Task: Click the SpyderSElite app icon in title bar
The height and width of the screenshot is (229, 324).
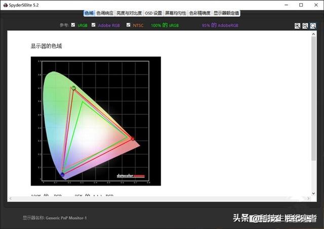Action: [x=6, y=5]
